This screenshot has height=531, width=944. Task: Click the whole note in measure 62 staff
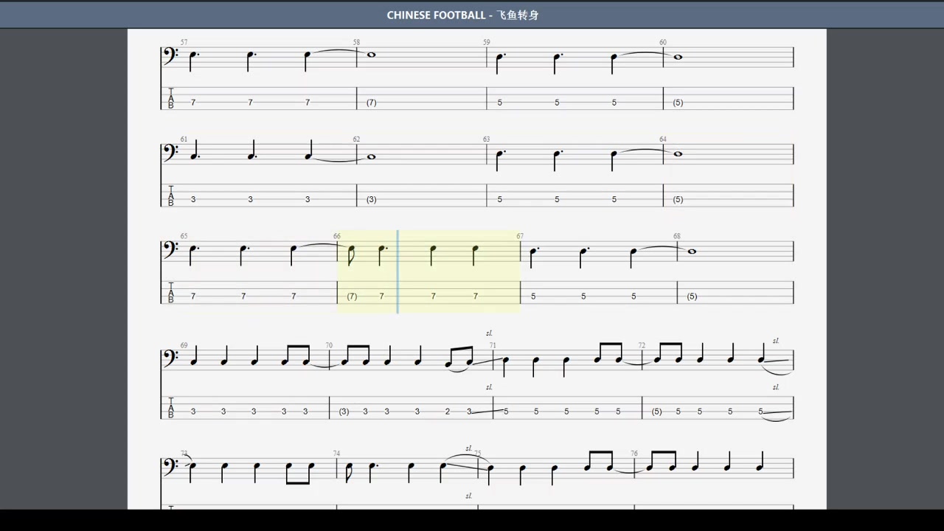click(372, 156)
